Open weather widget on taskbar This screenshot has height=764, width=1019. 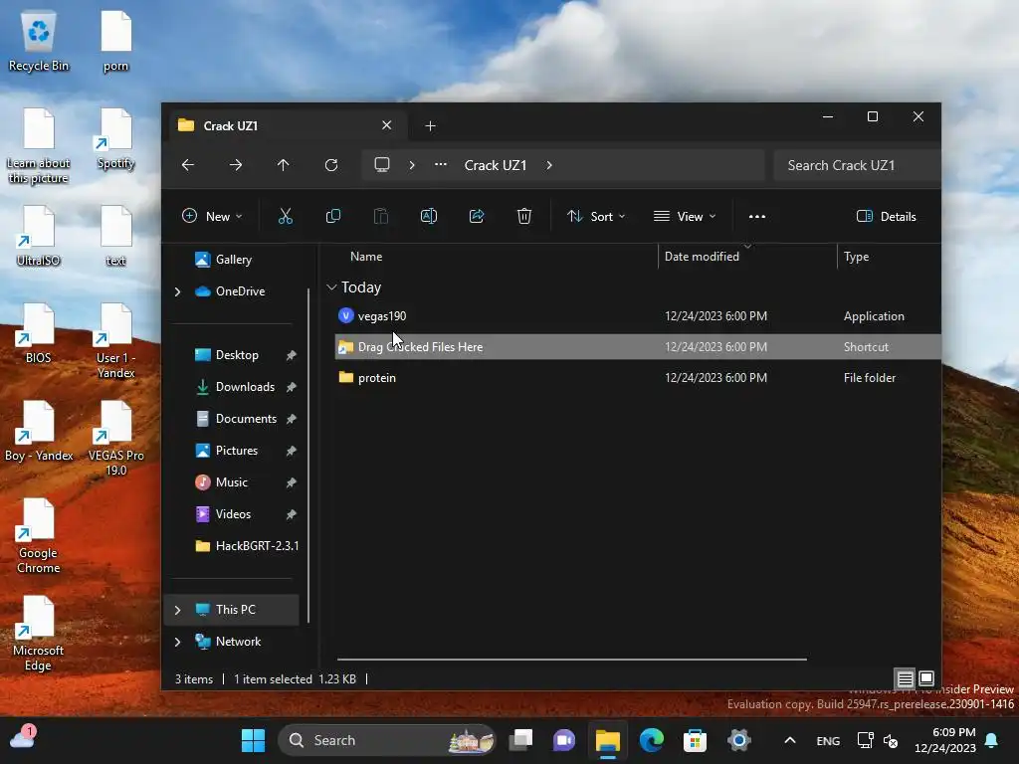coord(22,738)
